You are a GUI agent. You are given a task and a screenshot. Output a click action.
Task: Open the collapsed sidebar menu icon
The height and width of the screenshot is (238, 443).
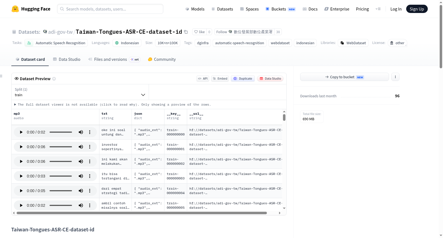[x=1, y=76]
